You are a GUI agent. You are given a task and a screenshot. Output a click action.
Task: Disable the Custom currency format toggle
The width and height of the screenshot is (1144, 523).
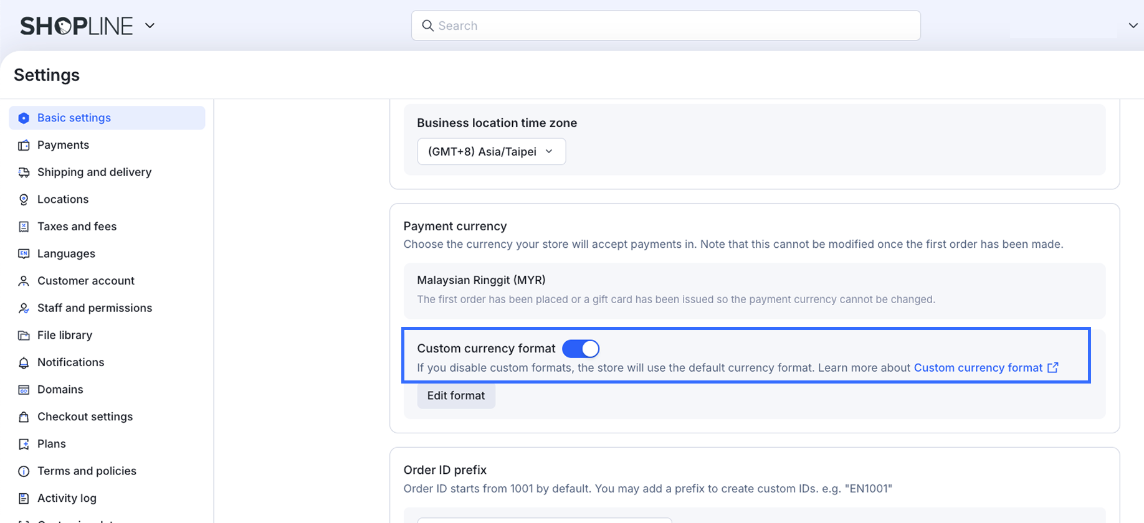[x=581, y=349]
